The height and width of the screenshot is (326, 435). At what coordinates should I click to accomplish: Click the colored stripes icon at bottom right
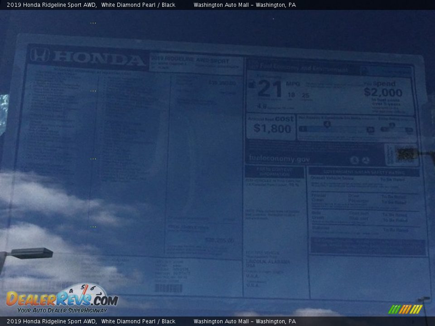[x=405, y=309]
